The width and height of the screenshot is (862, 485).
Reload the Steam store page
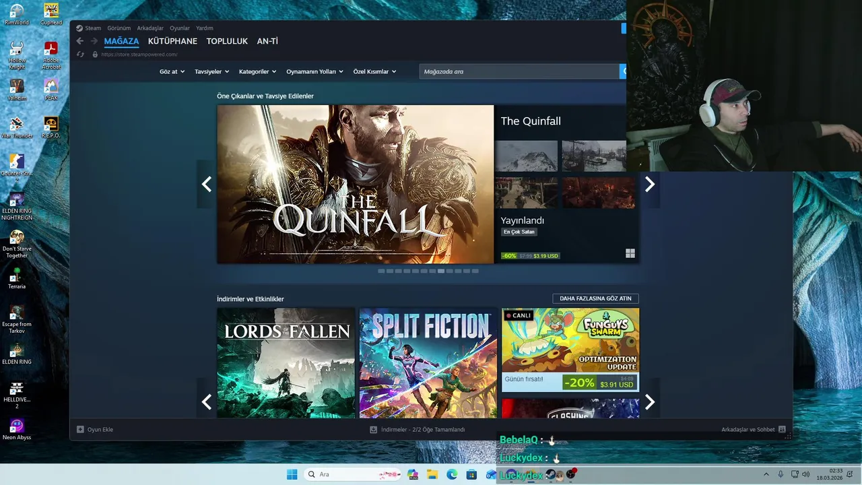coord(80,55)
